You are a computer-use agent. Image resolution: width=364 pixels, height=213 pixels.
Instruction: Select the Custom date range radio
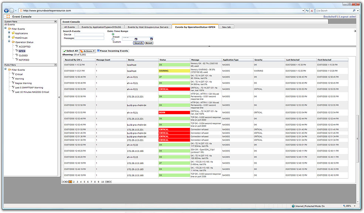pos(113,39)
